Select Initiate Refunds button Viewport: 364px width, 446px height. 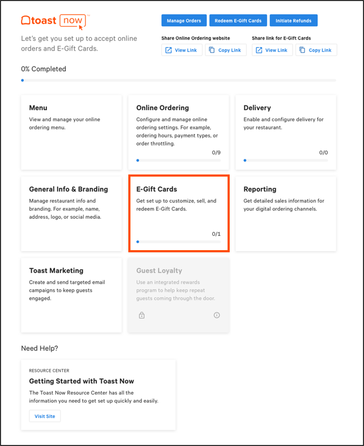[x=293, y=21]
